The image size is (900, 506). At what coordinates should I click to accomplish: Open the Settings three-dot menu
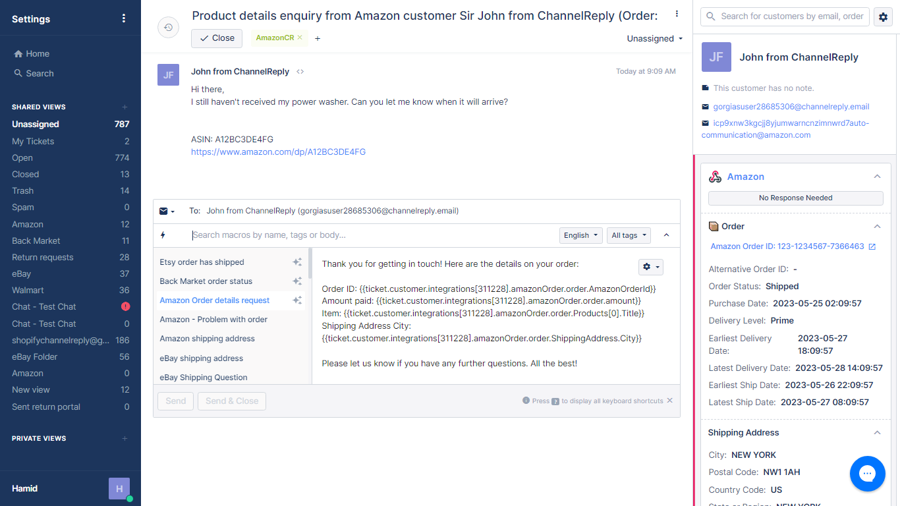[124, 18]
